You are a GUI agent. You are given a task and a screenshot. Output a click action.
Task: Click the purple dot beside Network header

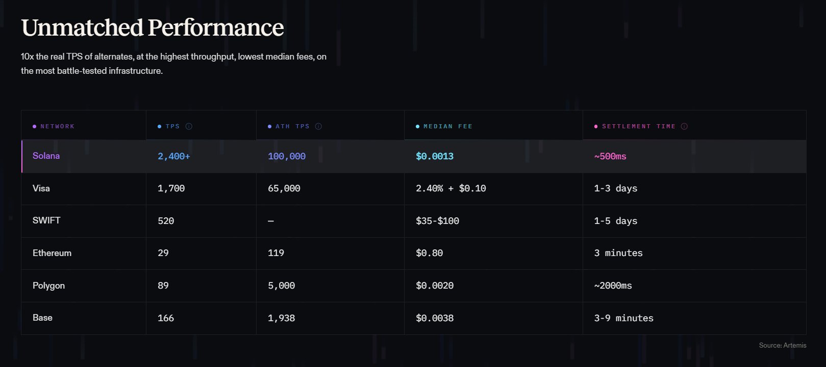tap(34, 126)
